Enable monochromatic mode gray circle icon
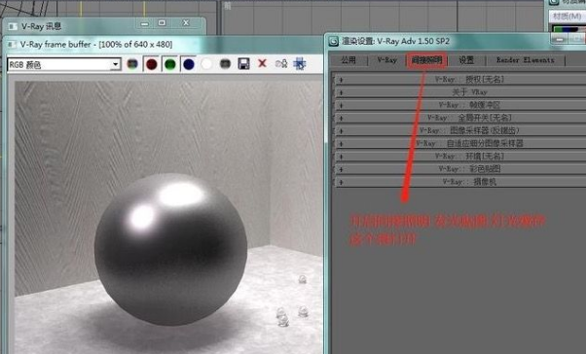 click(x=225, y=64)
